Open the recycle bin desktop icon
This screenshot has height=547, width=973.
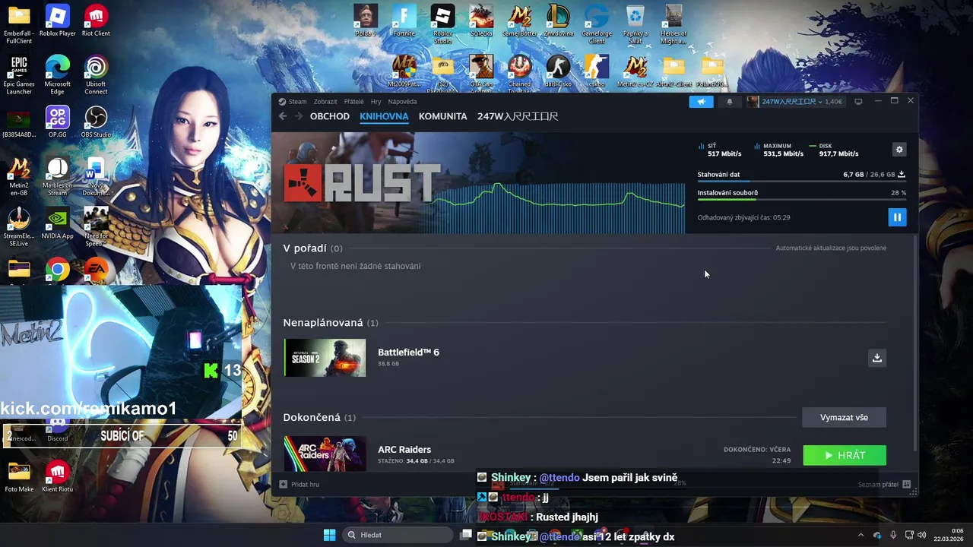(x=635, y=24)
